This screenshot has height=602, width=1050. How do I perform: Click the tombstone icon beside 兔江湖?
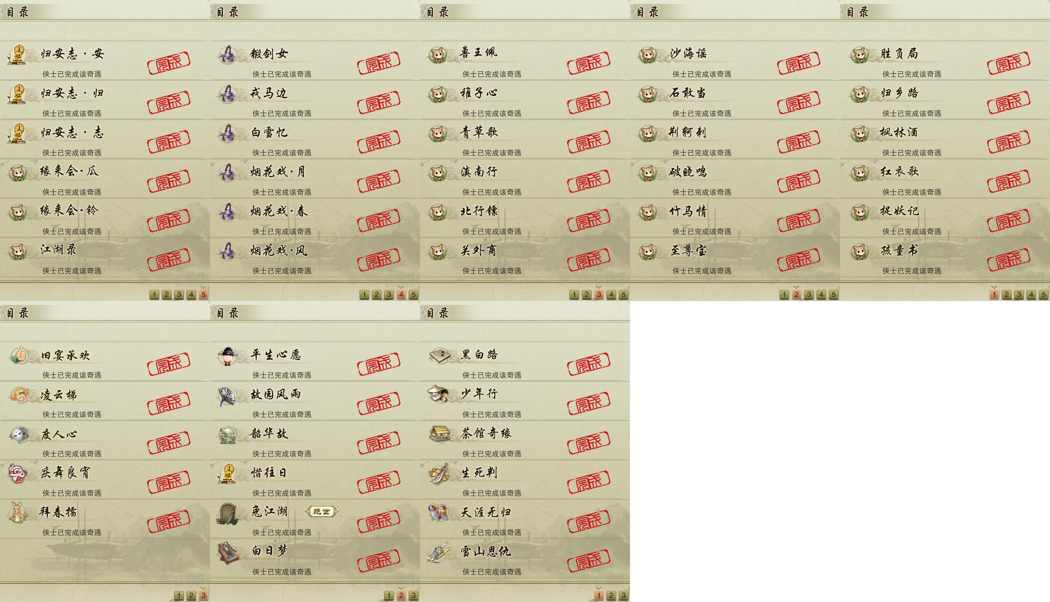[228, 513]
